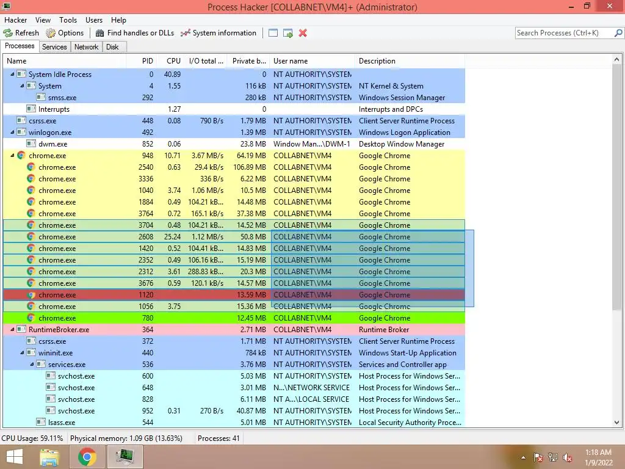Open the Help menu
Viewport: 625px width, 469px height.
pos(118,20)
